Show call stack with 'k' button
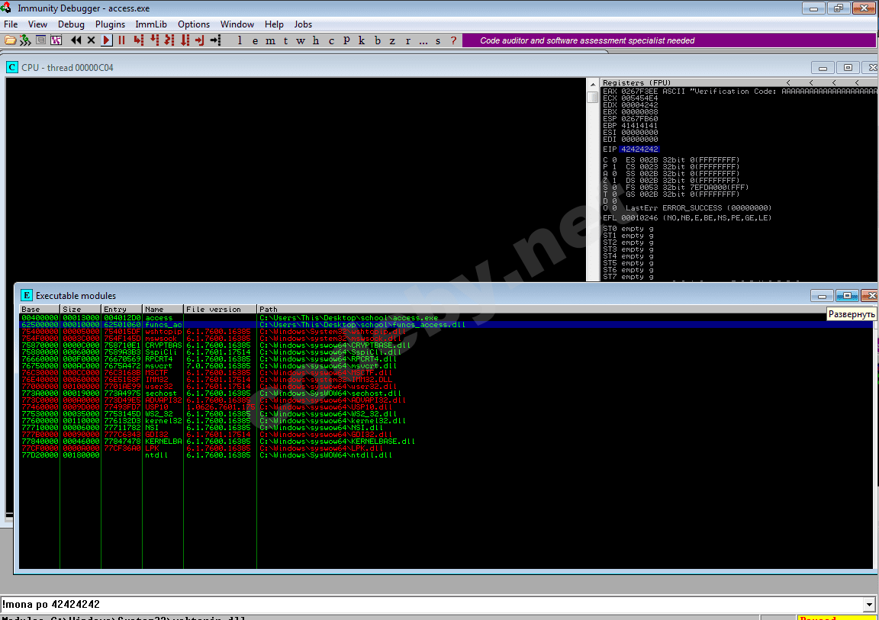The image size is (879, 620). click(362, 40)
